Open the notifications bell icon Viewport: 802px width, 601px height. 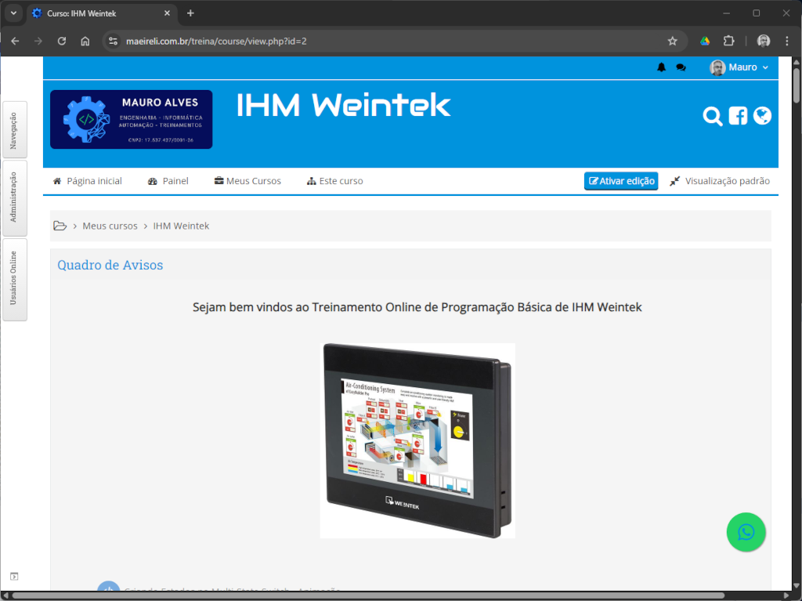pyautogui.click(x=661, y=67)
